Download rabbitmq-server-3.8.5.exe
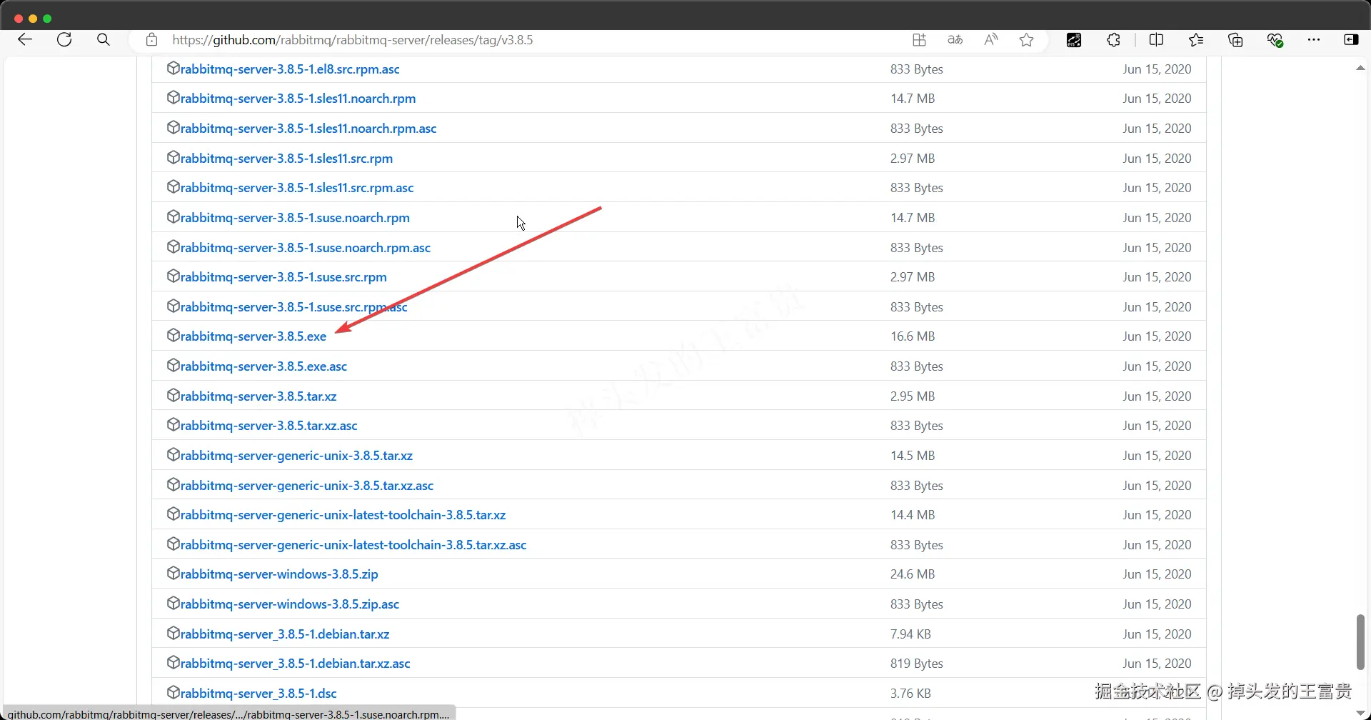The width and height of the screenshot is (1371, 720). (x=253, y=336)
